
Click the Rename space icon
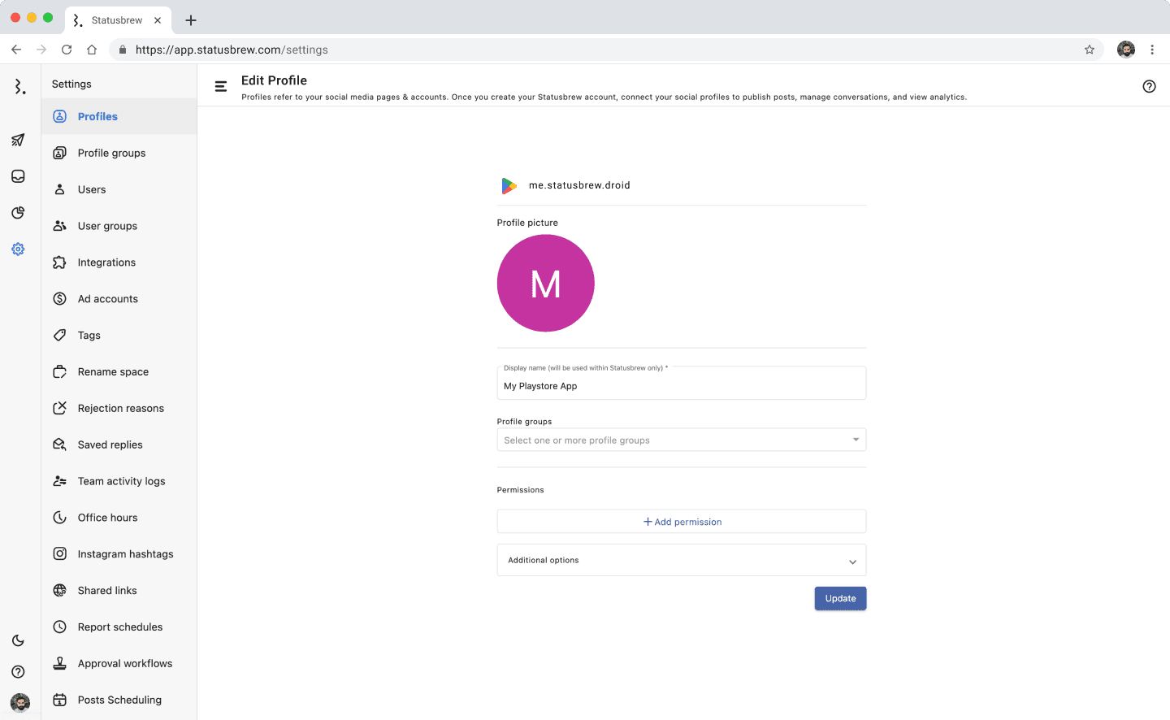pos(60,371)
